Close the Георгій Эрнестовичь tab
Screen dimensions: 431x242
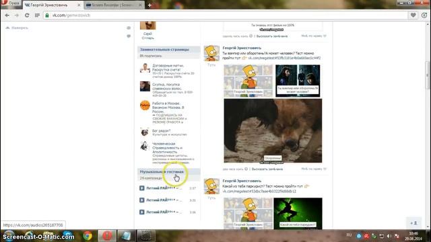79,5
